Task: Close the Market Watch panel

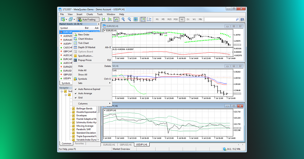Action: pos(99,24)
